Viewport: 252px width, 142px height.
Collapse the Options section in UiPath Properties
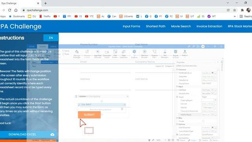pos(177,124)
